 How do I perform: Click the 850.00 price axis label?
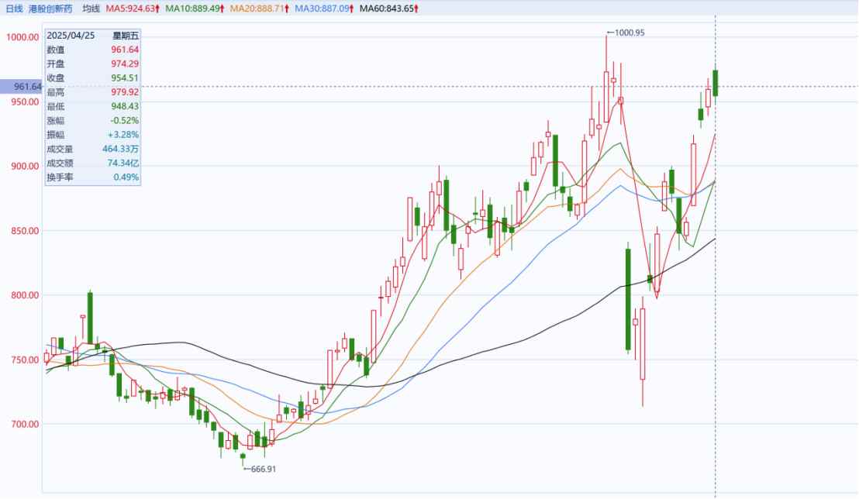tap(26, 231)
